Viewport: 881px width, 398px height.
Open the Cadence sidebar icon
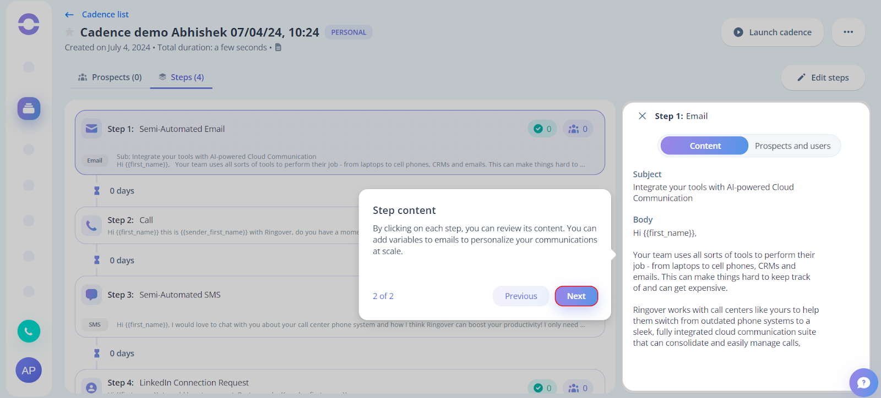click(x=29, y=108)
